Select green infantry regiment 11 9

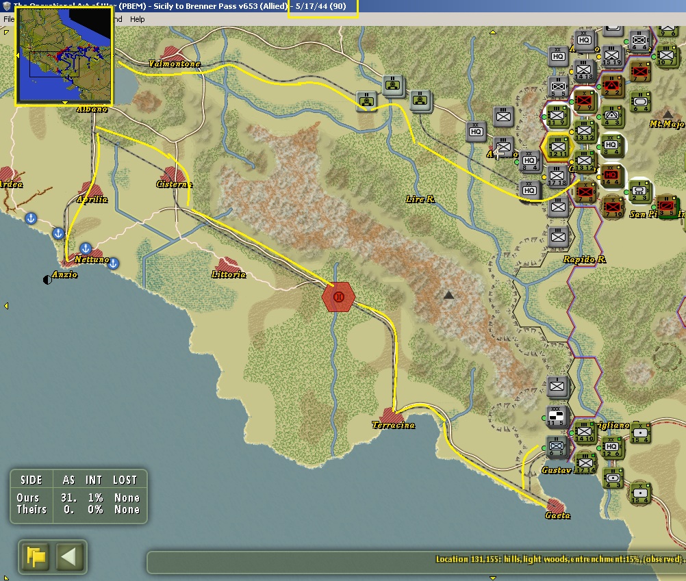(x=557, y=116)
